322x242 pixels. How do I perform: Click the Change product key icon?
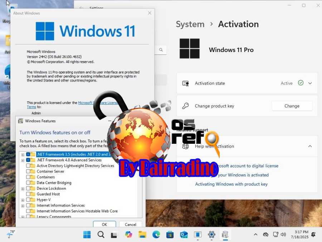click(x=186, y=106)
